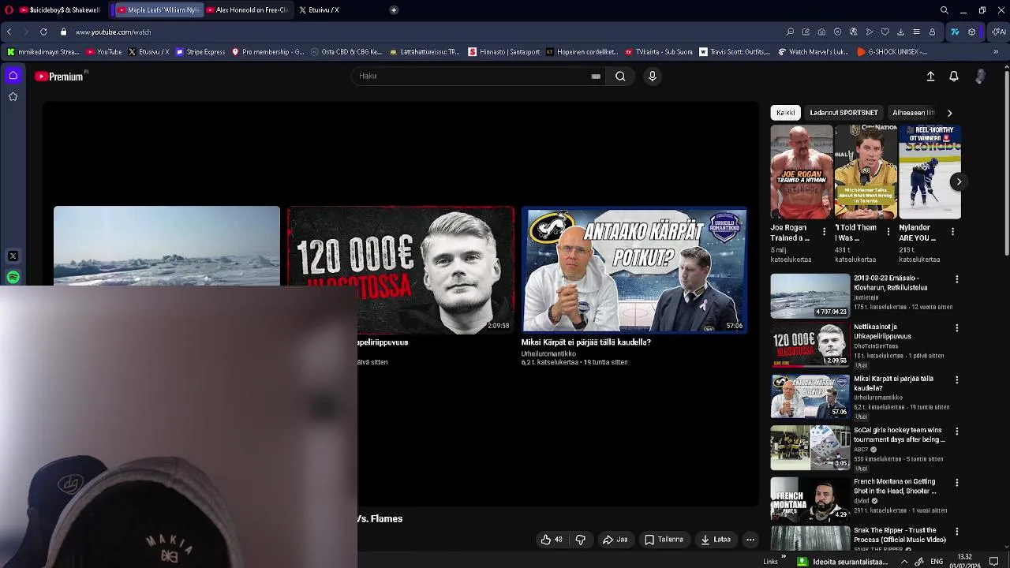Image resolution: width=1010 pixels, height=568 pixels.
Task: Click the translate page globe icon
Action: coord(853,32)
